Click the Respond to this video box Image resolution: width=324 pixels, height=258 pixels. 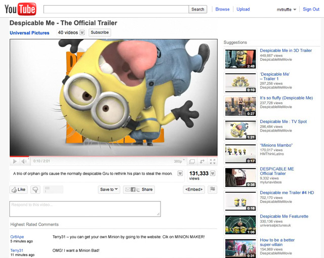[x=85, y=209]
